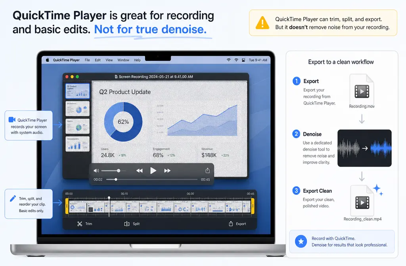This screenshot has height=266, width=406.
Task: Click the timeline playhead marker
Action: point(109,198)
